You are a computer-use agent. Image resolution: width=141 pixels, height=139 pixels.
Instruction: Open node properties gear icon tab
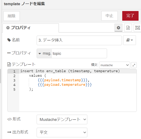[118, 28]
